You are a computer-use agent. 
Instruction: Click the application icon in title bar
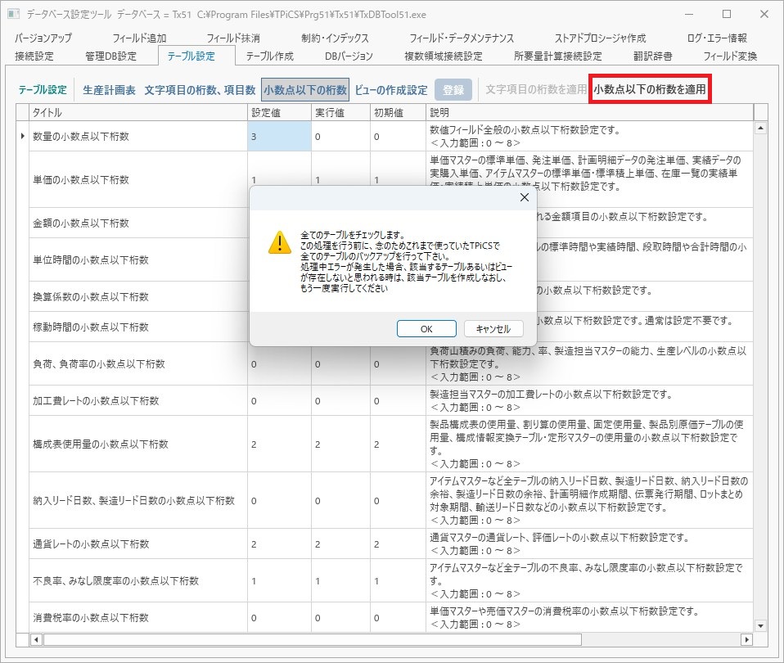[x=13, y=14]
